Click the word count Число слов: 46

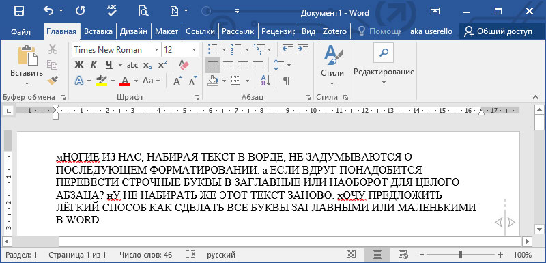coord(145,255)
